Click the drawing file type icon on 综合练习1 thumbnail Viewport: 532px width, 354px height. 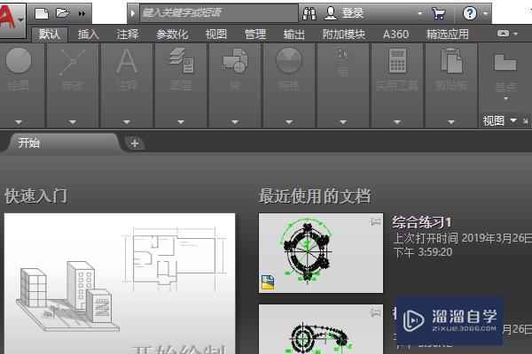(x=268, y=282)
